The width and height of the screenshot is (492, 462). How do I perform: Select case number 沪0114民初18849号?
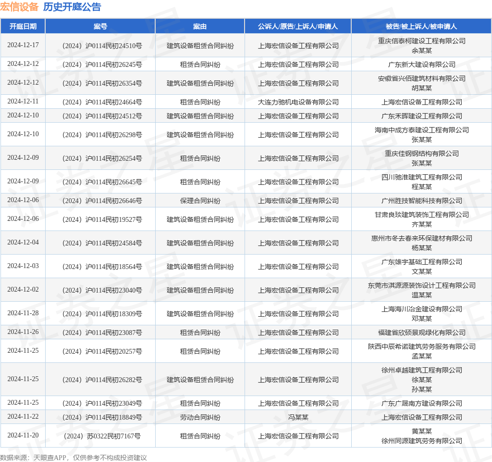(x=102, y=417)
